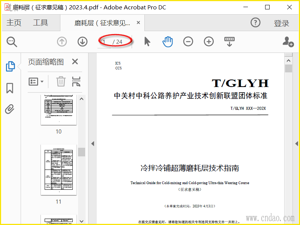Click the current page number field

104,42
